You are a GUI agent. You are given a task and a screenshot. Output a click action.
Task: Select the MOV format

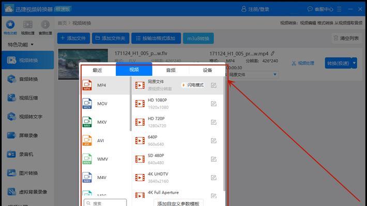tap(105, 104)
